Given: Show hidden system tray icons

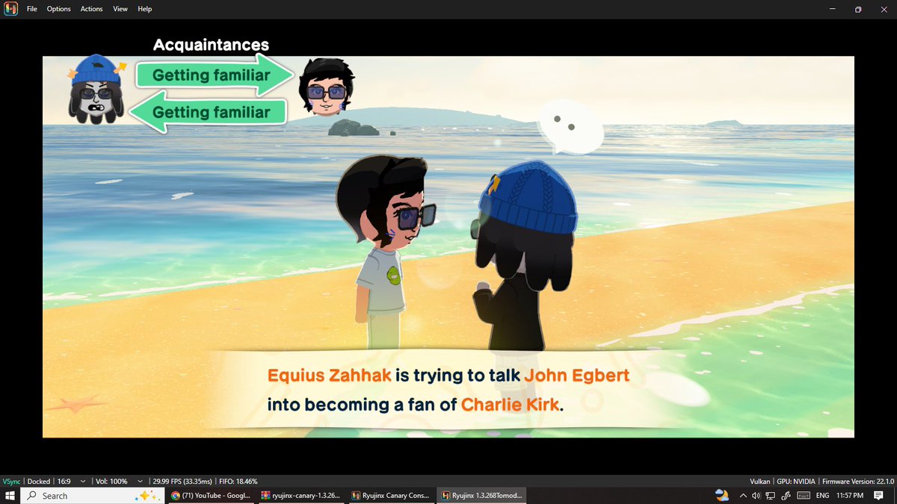Looking at the screenshot, I should [x=743, y=496].
